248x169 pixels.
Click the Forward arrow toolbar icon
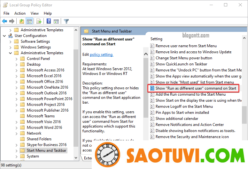[x=12, y=21]
